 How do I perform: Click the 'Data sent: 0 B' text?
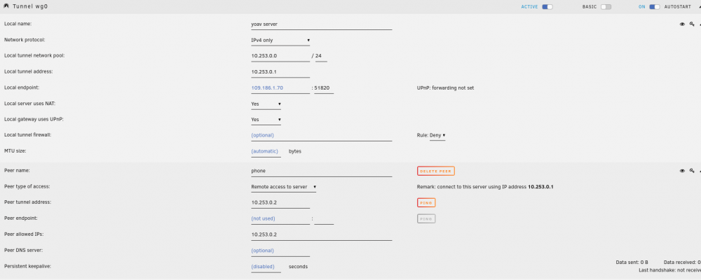click(632, 262)
